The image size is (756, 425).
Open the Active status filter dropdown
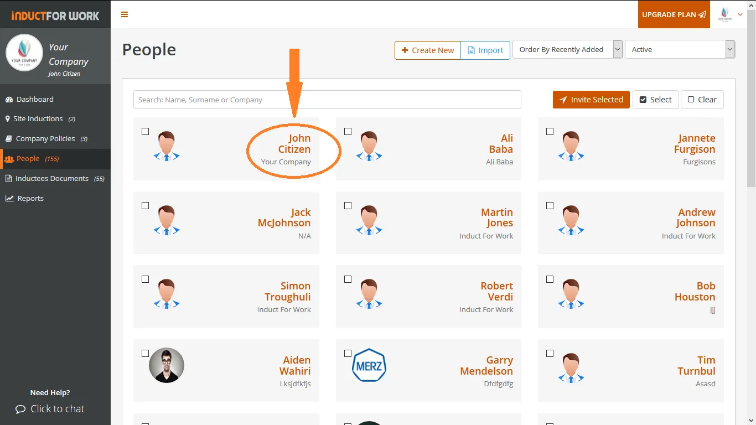680,49
